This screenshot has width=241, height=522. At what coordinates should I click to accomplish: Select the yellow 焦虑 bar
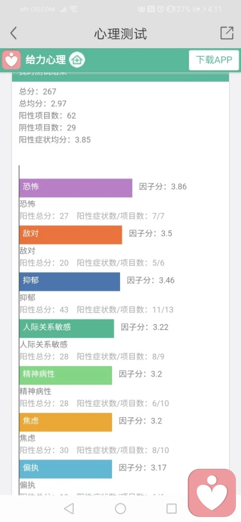coord(66,422)
